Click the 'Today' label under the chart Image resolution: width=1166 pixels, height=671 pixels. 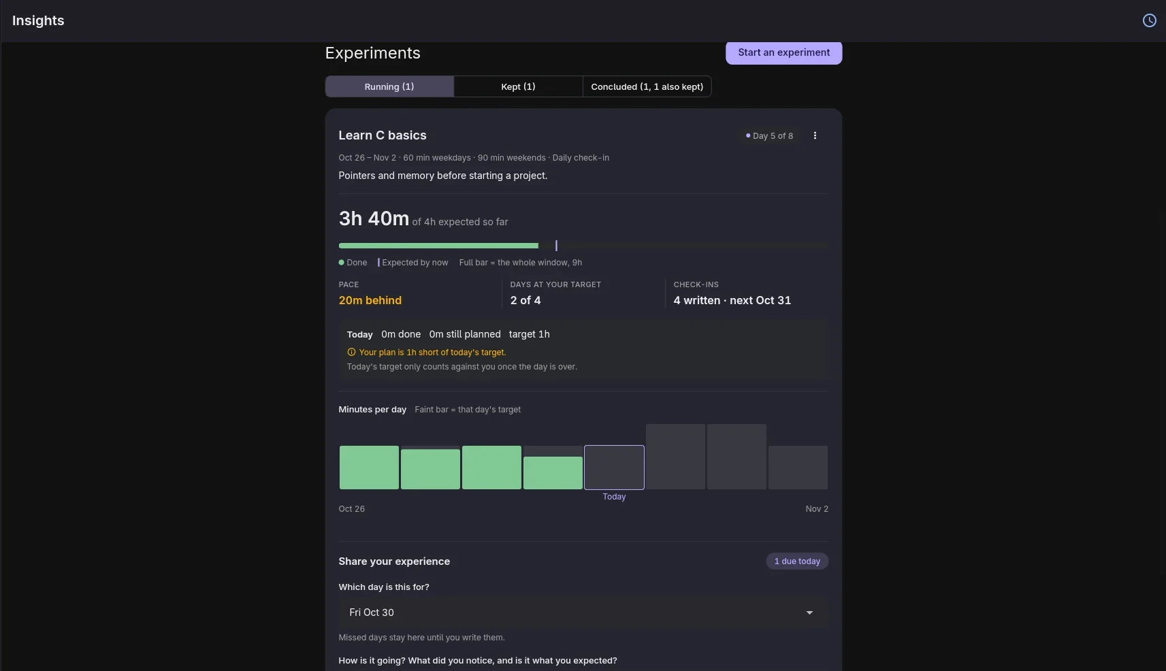point(614,497)
